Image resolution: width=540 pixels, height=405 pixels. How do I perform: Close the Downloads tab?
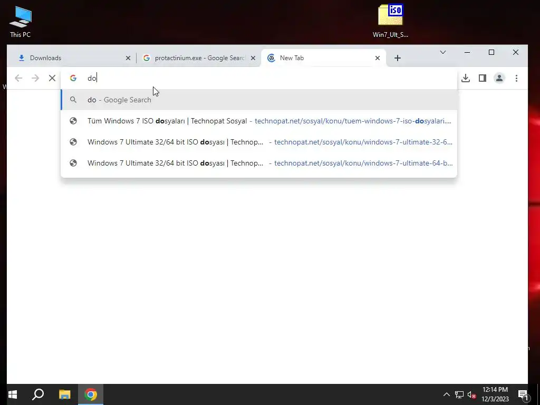[128, 58]
